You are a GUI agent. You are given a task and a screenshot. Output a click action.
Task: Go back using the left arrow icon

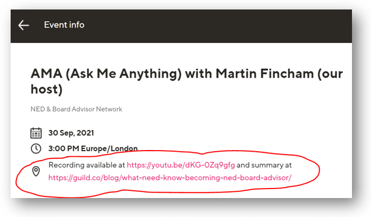pos(24,25)
